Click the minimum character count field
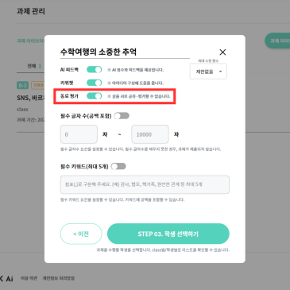This screenshot has height=290, width=290. pos(79,134)
